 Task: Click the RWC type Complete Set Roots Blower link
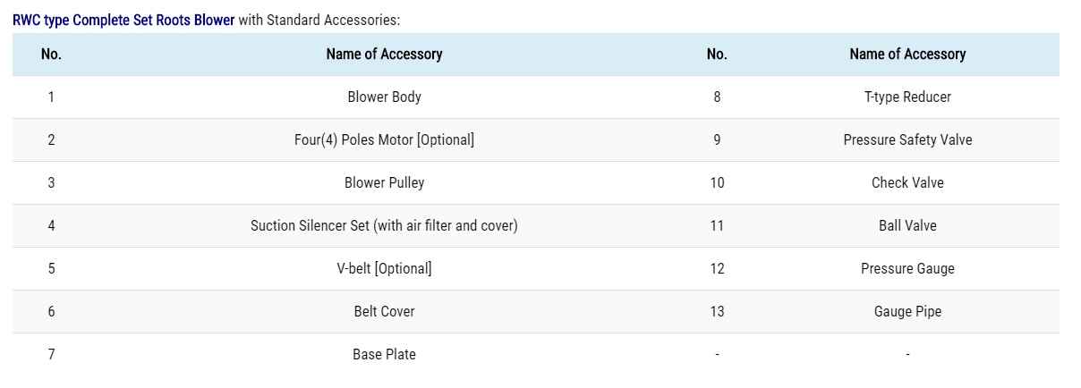(x=123, y=20)
